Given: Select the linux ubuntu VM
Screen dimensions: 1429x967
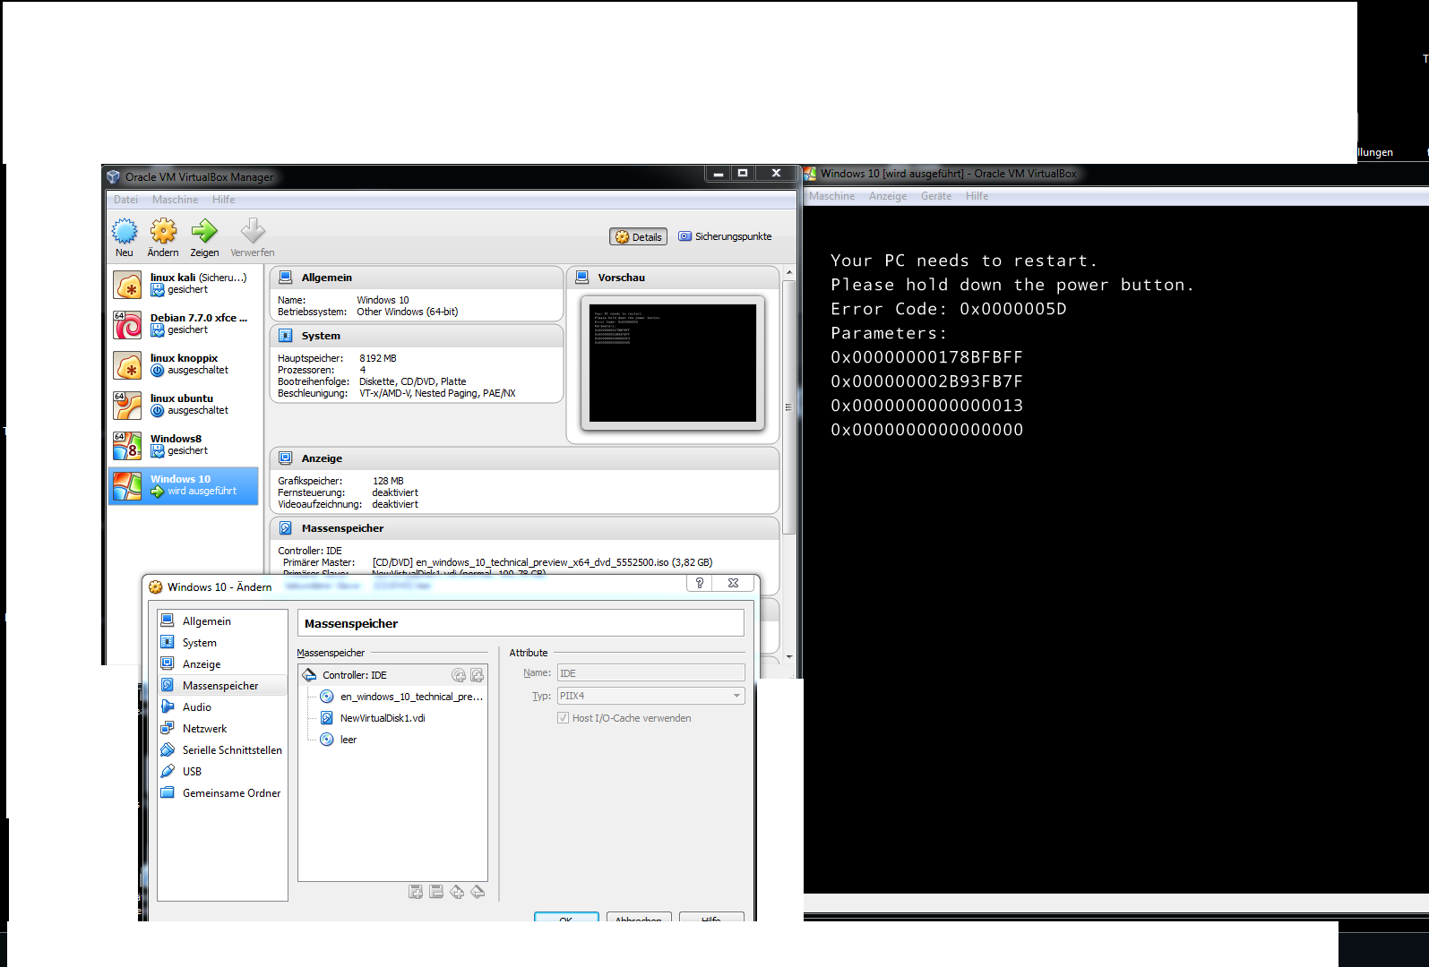Looking at the screenshot, I should 184,405.
